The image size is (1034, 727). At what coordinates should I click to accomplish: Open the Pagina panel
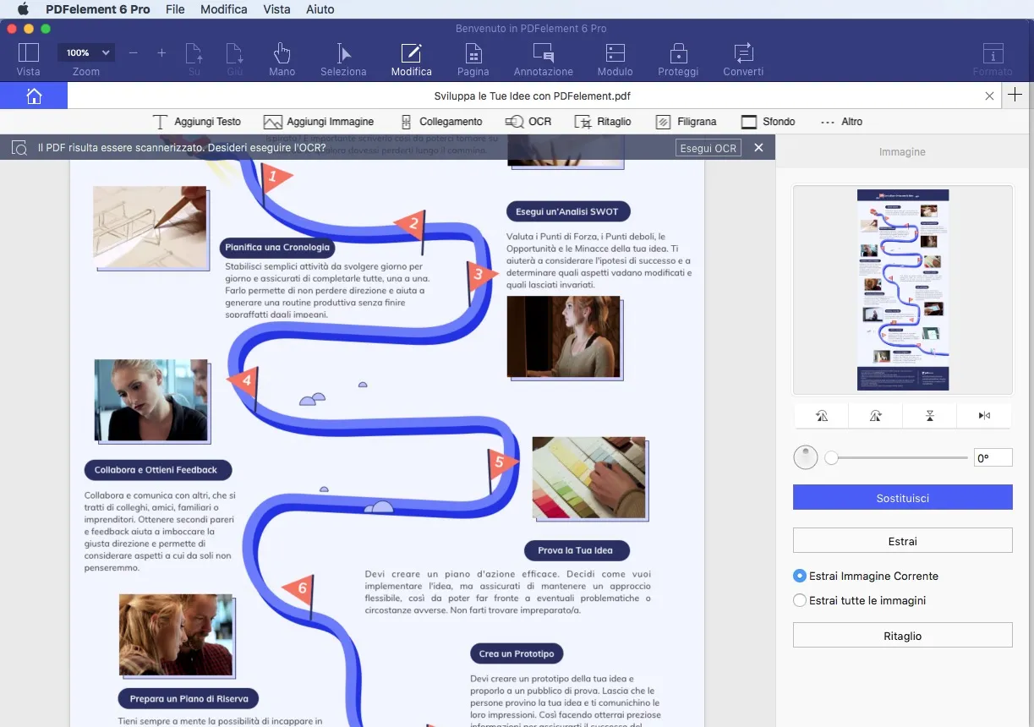[473, 57]
